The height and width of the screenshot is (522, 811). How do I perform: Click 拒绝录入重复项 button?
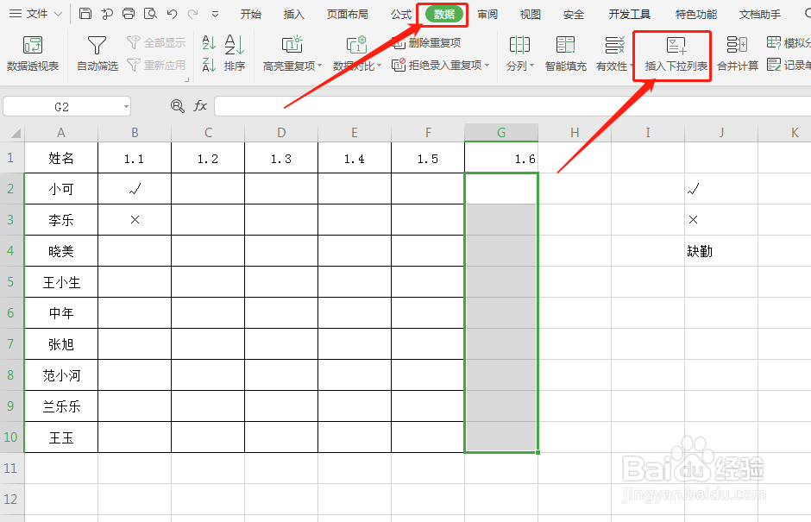(x=437, y=66)
